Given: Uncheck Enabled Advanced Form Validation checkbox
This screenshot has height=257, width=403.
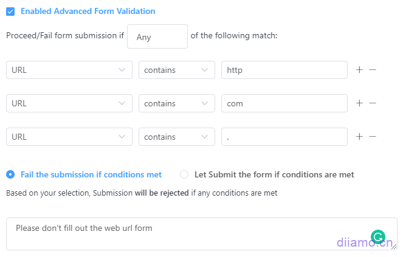Looking at the screenshot, I should [x=10, y=11].
